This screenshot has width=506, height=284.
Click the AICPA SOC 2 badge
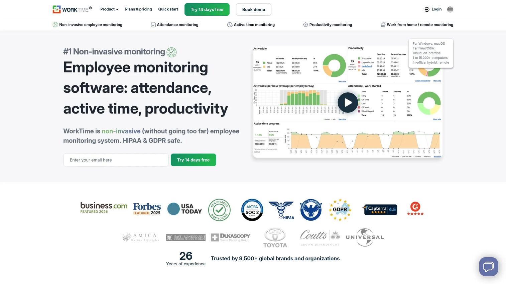pyautogui.click(x=252, y=210)
